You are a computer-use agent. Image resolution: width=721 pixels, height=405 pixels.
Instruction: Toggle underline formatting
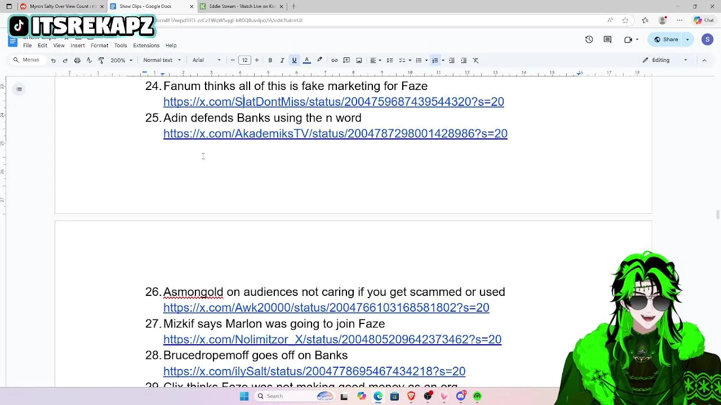pos(294,60)
